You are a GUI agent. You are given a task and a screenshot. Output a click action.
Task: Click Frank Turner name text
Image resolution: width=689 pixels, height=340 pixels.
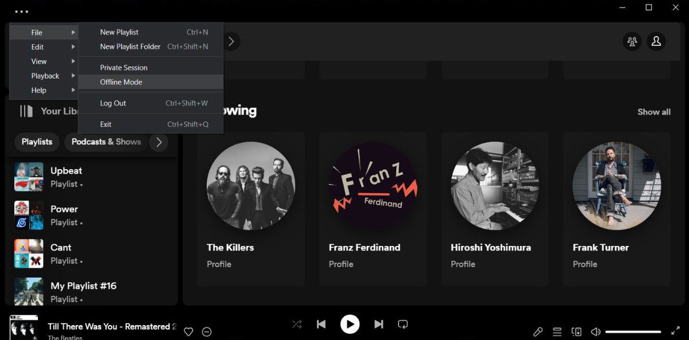(x=601, y=248)
